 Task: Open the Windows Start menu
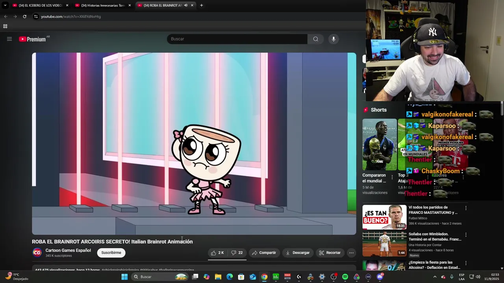[124, 277]
